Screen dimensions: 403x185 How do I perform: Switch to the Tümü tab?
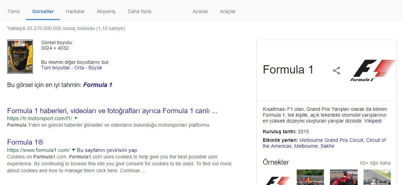pyautogui.click(x=14, y=11)
